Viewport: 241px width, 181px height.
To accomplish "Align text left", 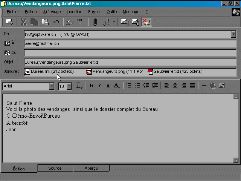I will [166, 86].
